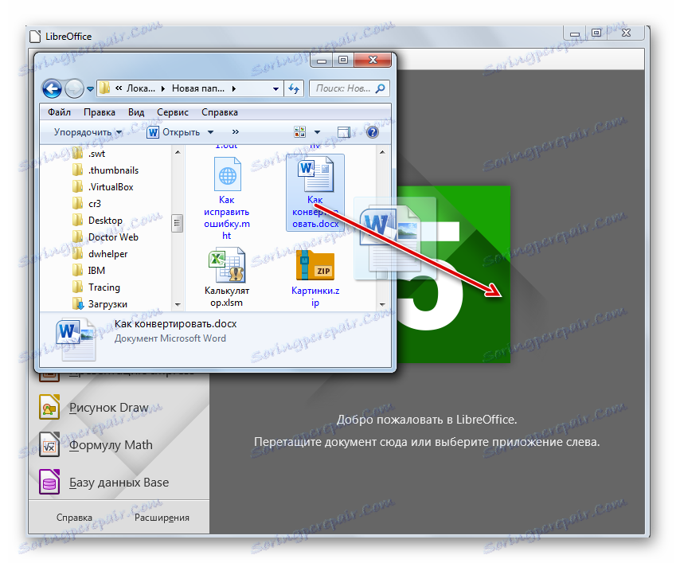Screen dimensions: 676x563
Task: Click the Math formula icon
Action: pyautogui.click(x=49, y=444)
